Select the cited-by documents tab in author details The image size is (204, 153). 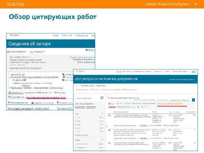pyautogui.click(x=38, y=92)
